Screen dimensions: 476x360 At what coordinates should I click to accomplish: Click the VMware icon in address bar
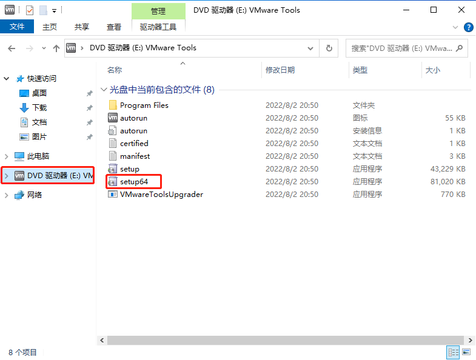tap(71, 48)
